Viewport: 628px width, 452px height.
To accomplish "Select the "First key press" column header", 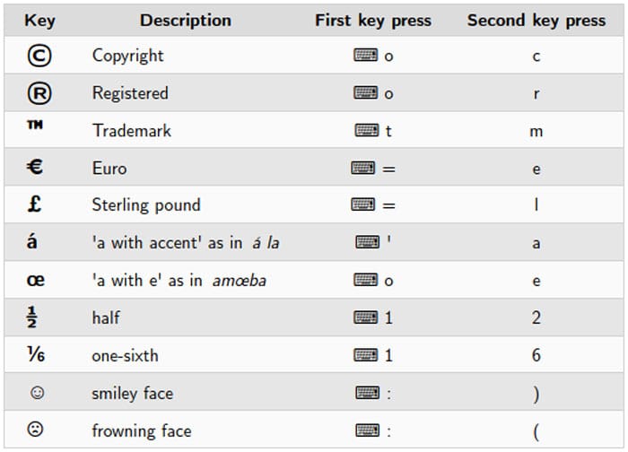I will [x=372, y=20].
